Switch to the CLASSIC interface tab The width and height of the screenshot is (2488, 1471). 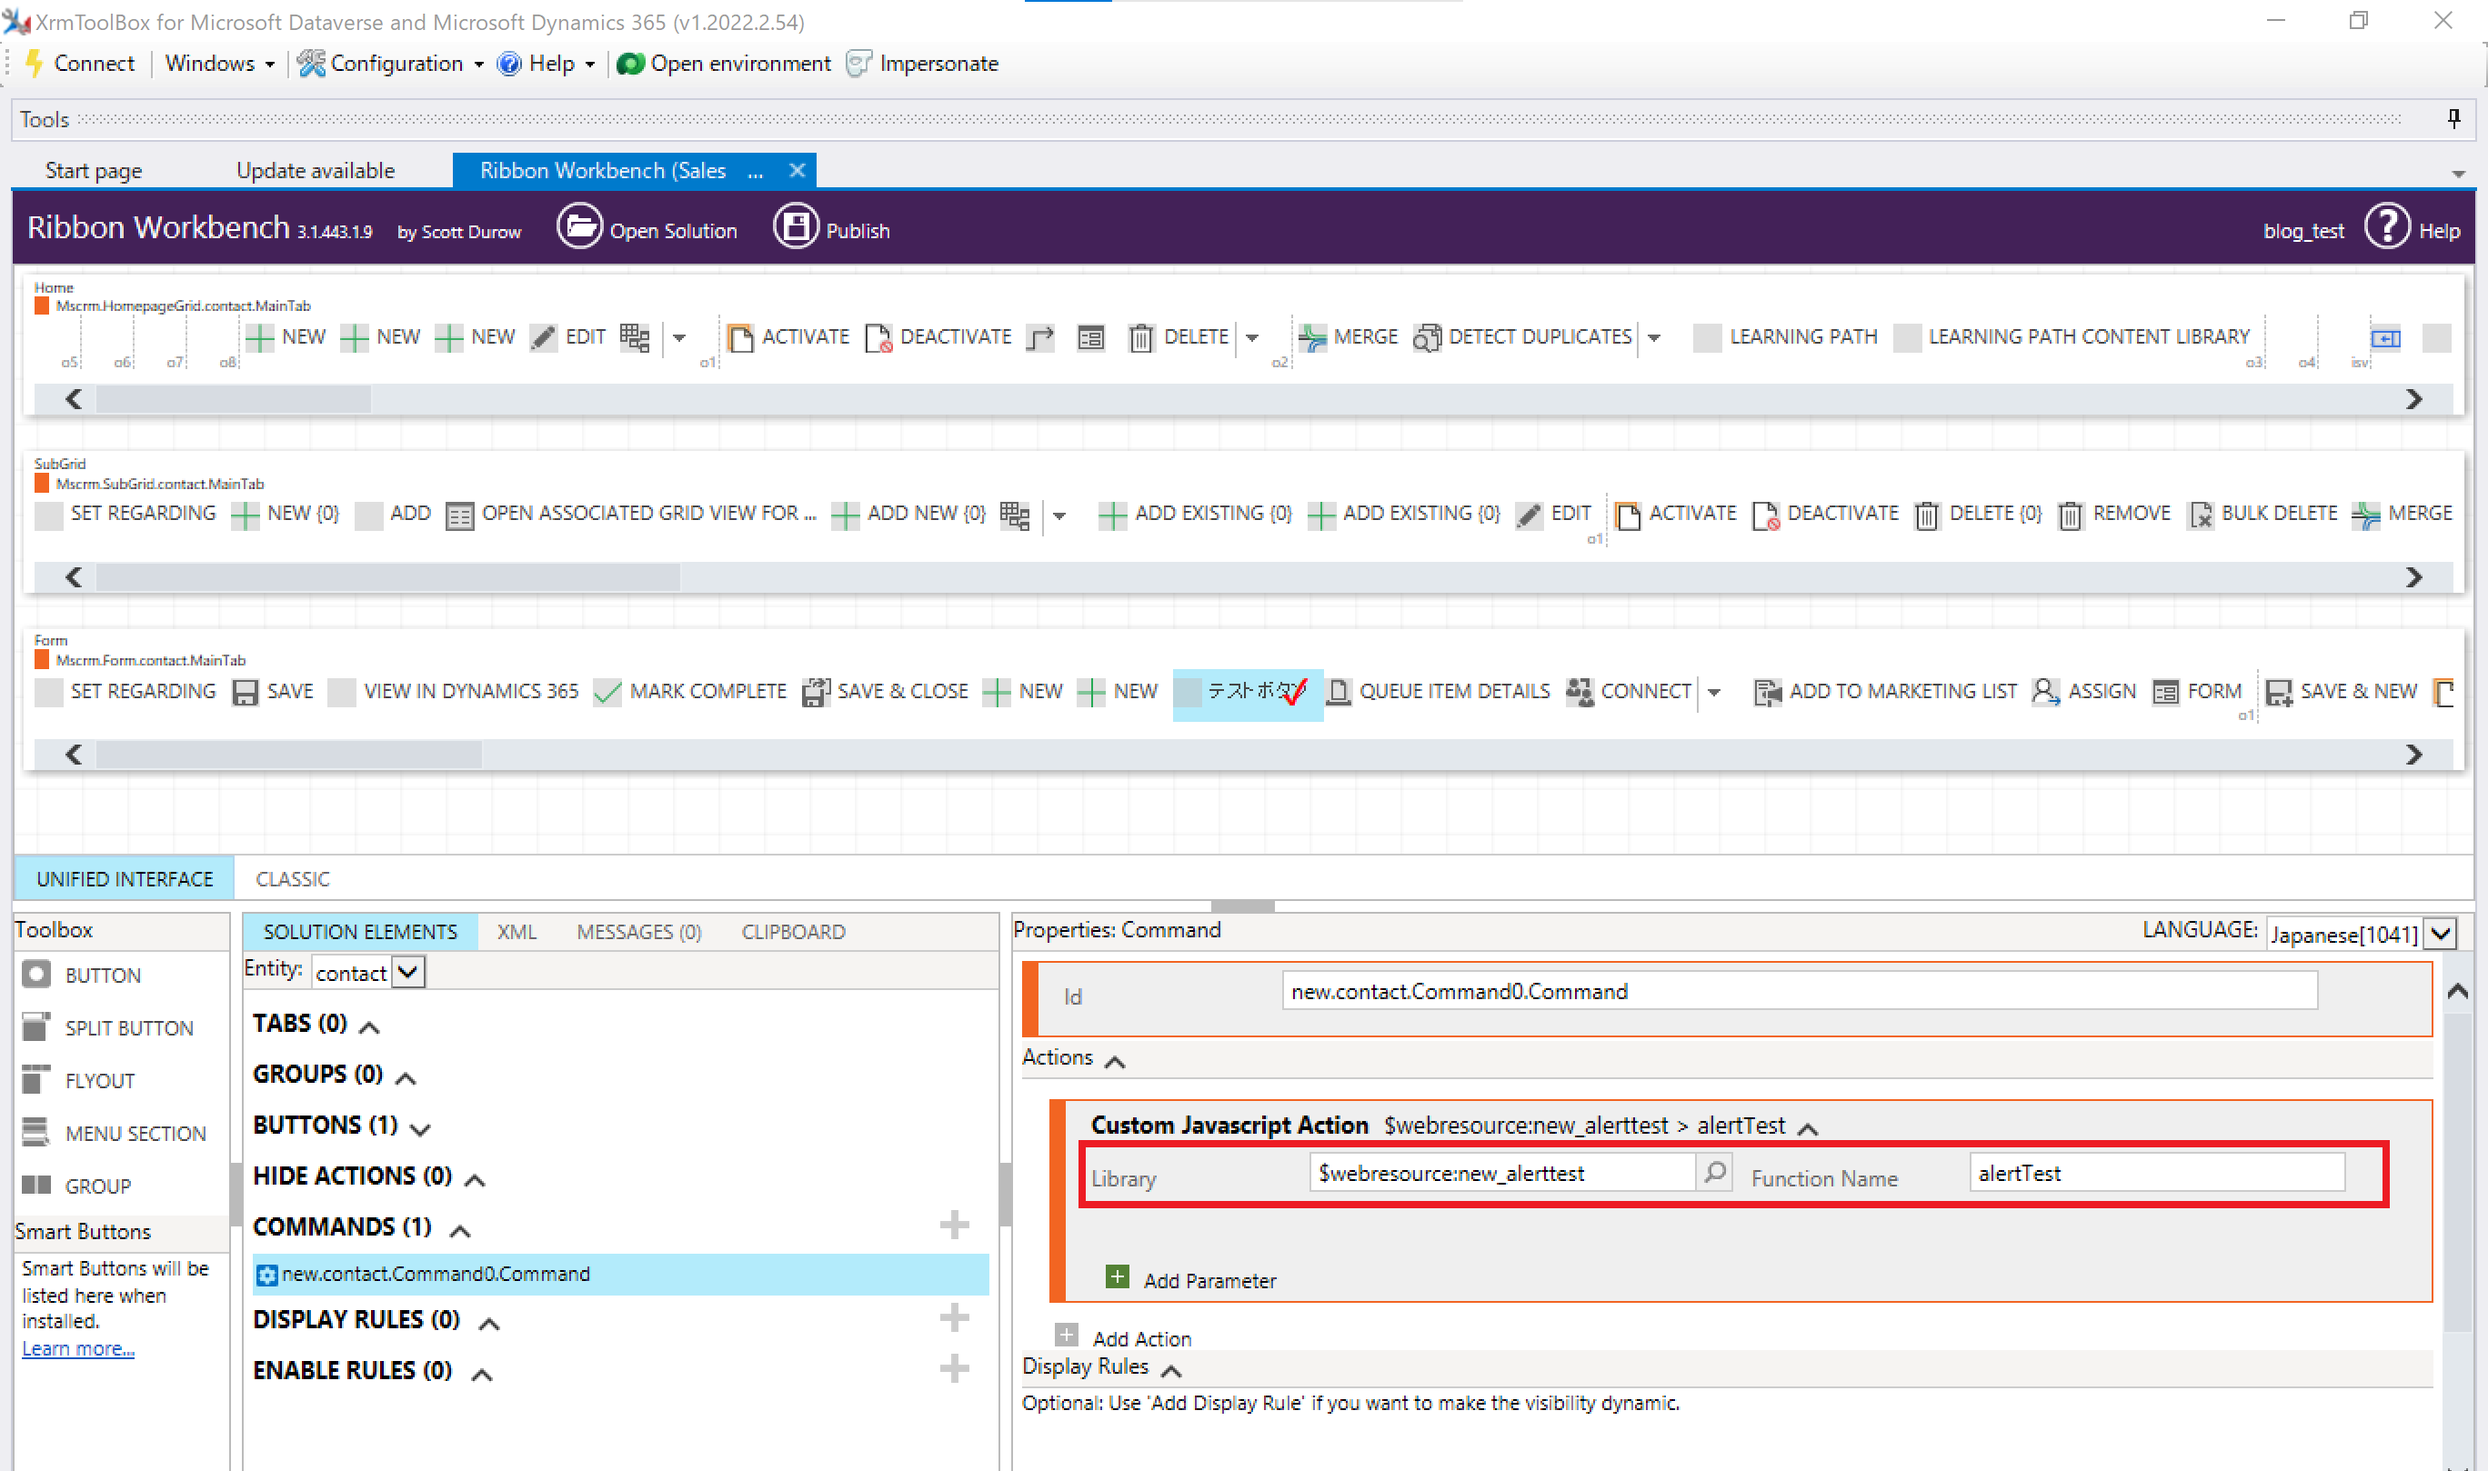pos(293,878)
